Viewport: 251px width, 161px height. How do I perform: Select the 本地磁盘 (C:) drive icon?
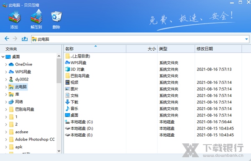[x=67, y=122]
